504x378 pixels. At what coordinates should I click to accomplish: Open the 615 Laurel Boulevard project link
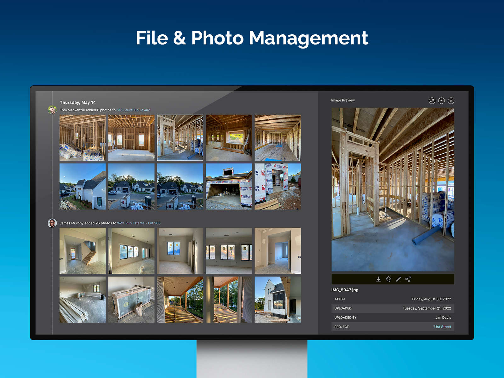(133, 110)
